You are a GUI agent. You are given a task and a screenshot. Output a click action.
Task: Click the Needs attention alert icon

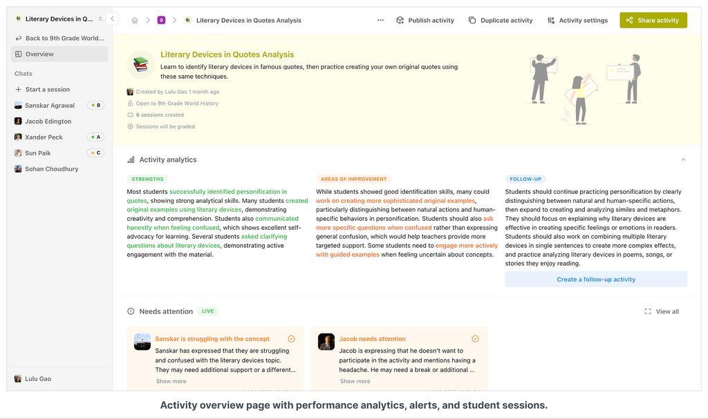click(x=131, y=311)
